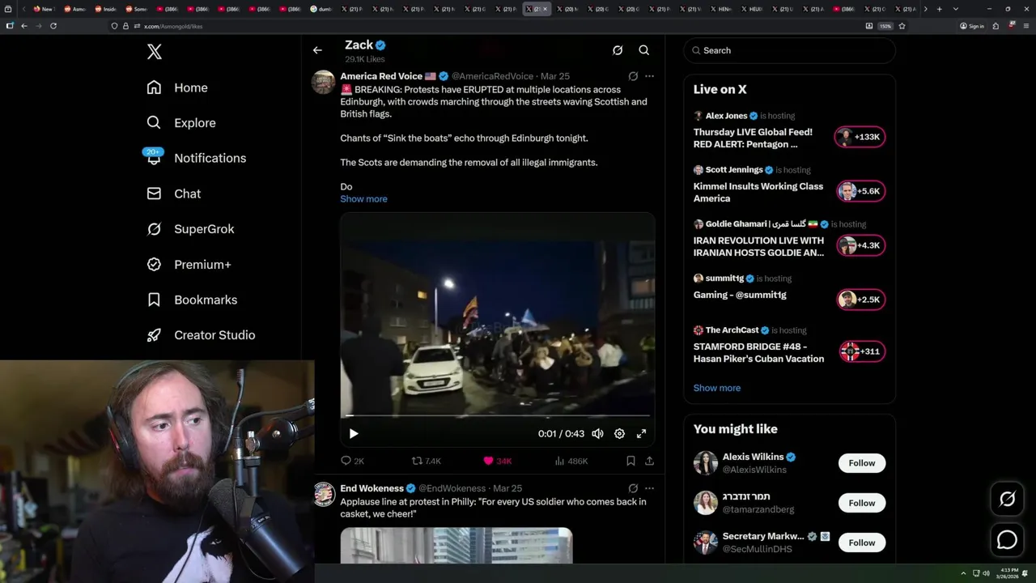
Task: Repost the America Red Voice post
Action: click(x=427, y=461)
